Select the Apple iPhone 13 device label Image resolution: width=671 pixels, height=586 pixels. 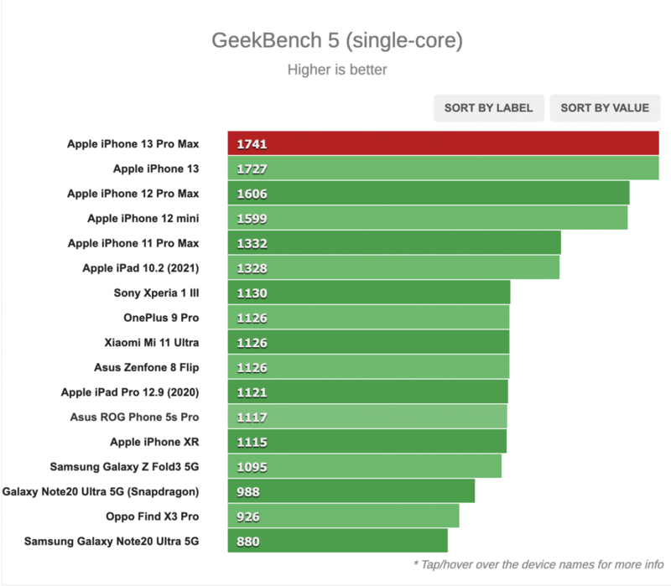(156, 169)
